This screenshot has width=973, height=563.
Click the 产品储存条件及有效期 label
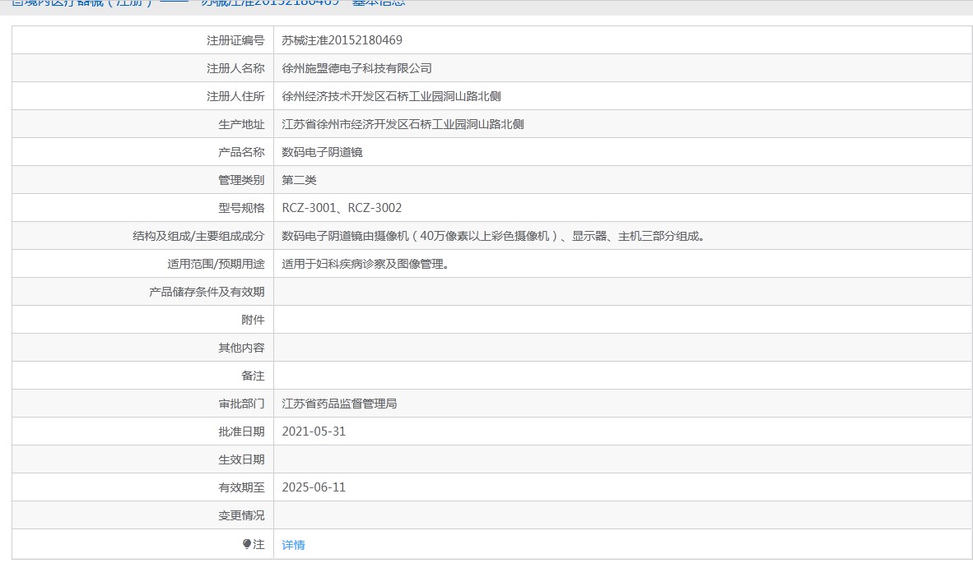207,292
